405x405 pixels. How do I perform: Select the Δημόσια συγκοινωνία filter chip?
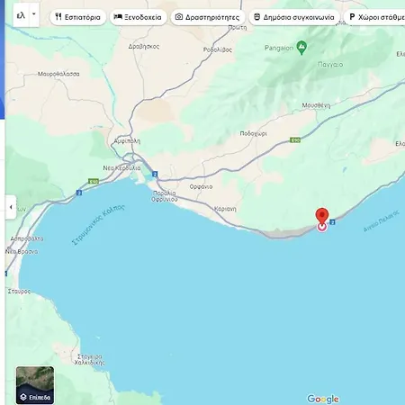pos(294,17)
